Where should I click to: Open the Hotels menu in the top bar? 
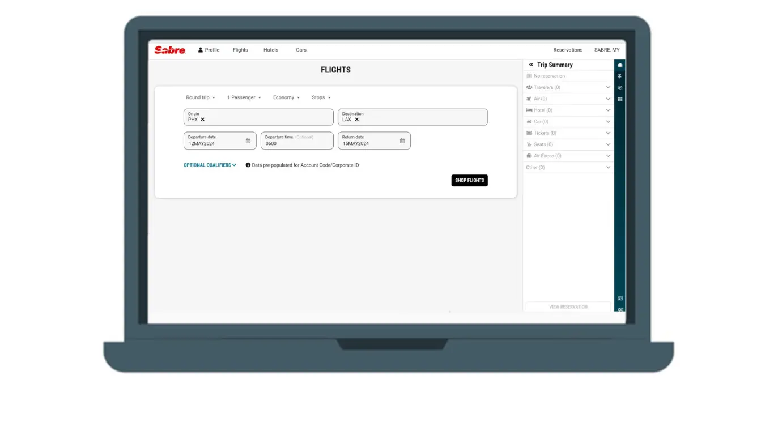(271, 50)
